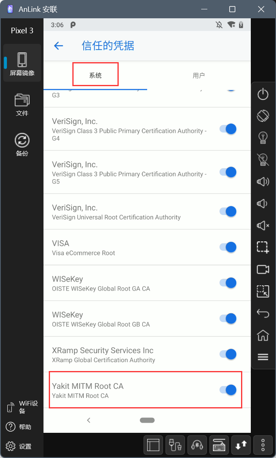
Task: Take a screenshot with dashed-rectangle plus icon
Action: (263, 247)
